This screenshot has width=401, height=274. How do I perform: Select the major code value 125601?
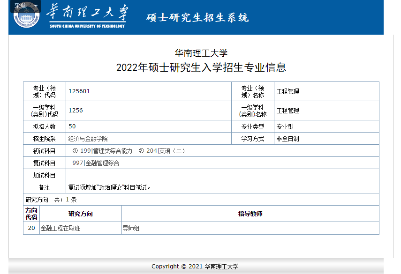[79, 91]
